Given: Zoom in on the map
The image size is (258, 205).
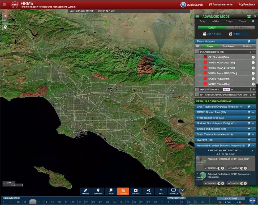Looking at the screenshot, I should point(5,16).
